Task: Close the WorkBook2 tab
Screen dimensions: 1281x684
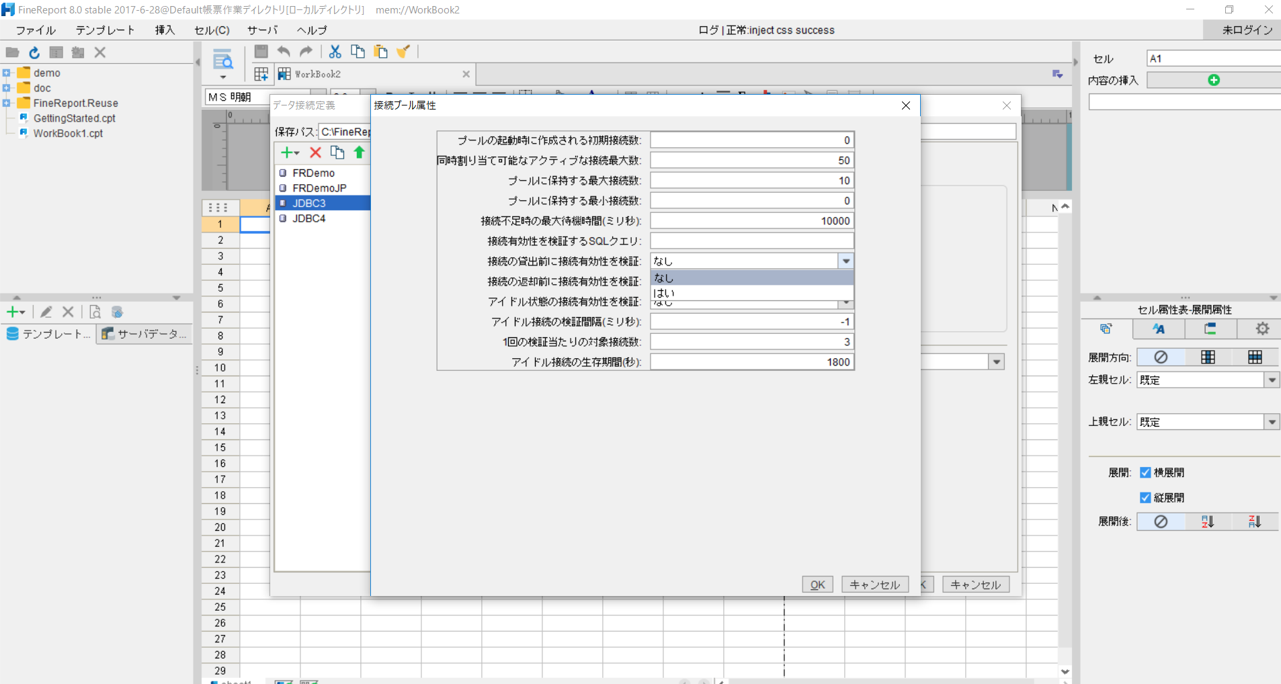Action: click(466, 74)
